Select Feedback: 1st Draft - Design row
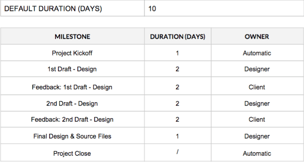The image size is (304, 162). [152, 87]
